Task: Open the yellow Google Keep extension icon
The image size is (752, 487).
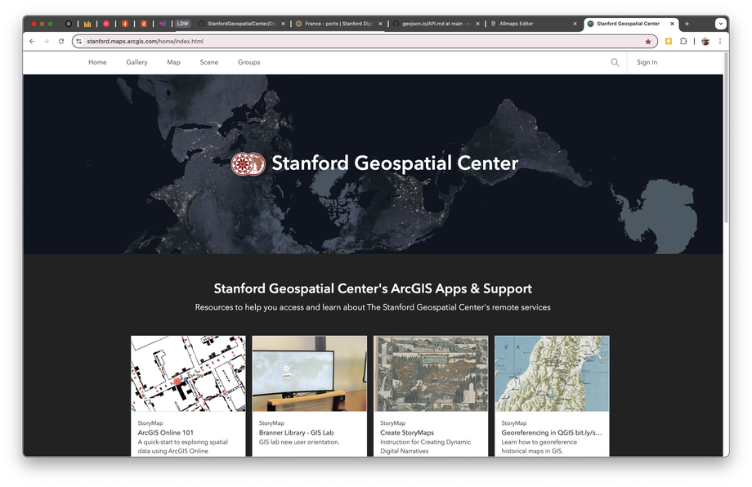Action: (669, 41)
